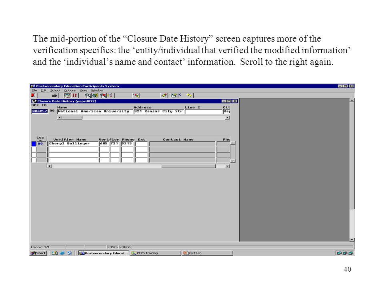
Task: Click the first Quick Launch icon next to Start
Action: pos(55,253)
